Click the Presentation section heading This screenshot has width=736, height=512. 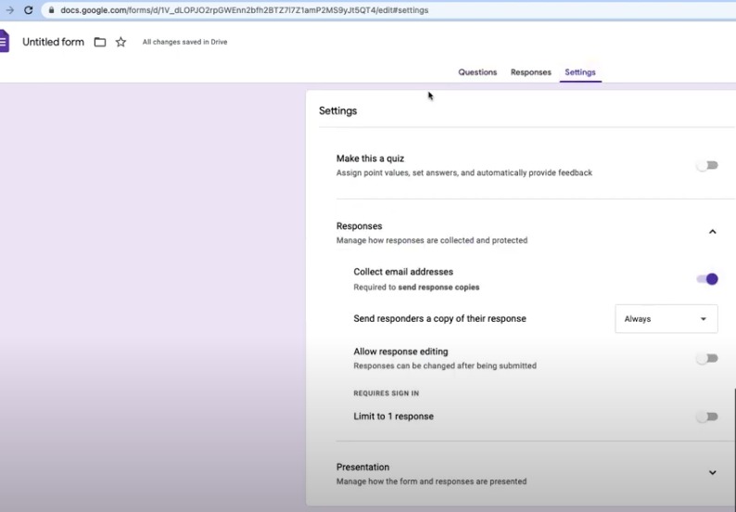click(362, 467)
